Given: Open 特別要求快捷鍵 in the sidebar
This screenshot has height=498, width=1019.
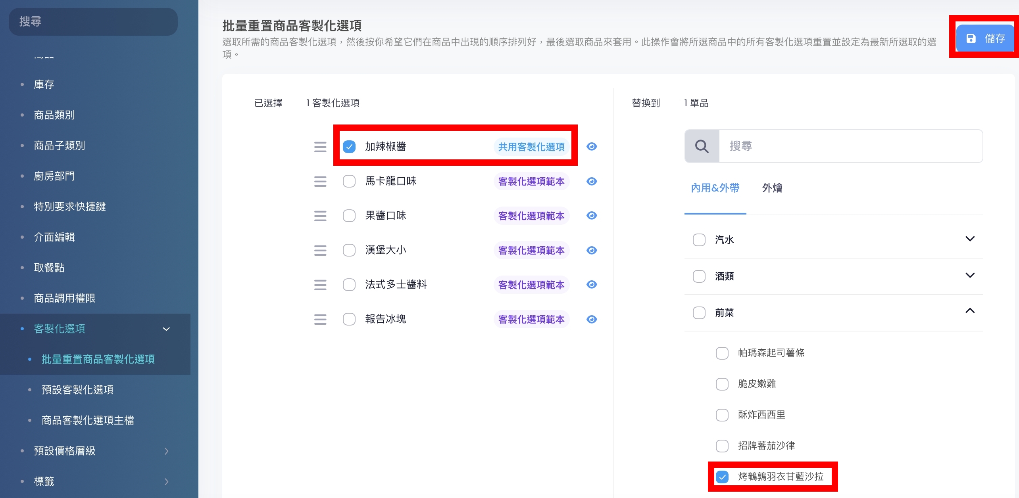Looking at the screenshot, I should coord(70,207).
